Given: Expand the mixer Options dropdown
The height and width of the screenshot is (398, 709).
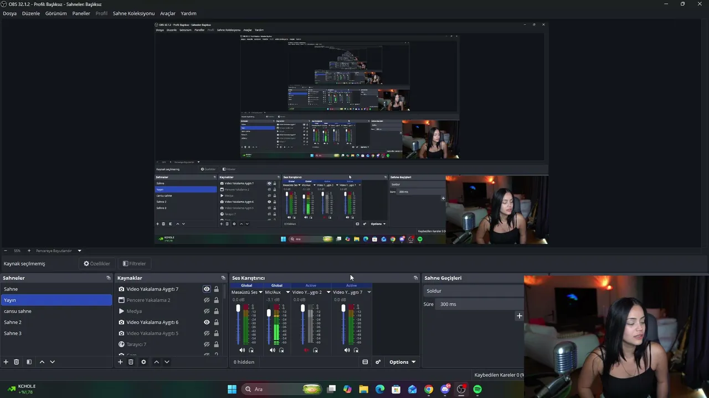Looking at the screenshot, I should pyautogui.click(x=402, y=362).
